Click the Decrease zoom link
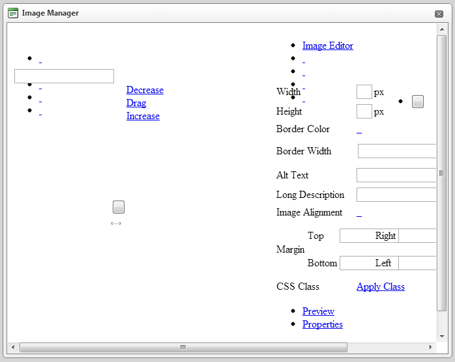Viewport: 455px width, 362px height. click(145, 90)
